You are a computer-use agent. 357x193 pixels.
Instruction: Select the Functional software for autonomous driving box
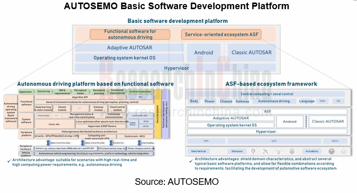(x=130, y=34)
